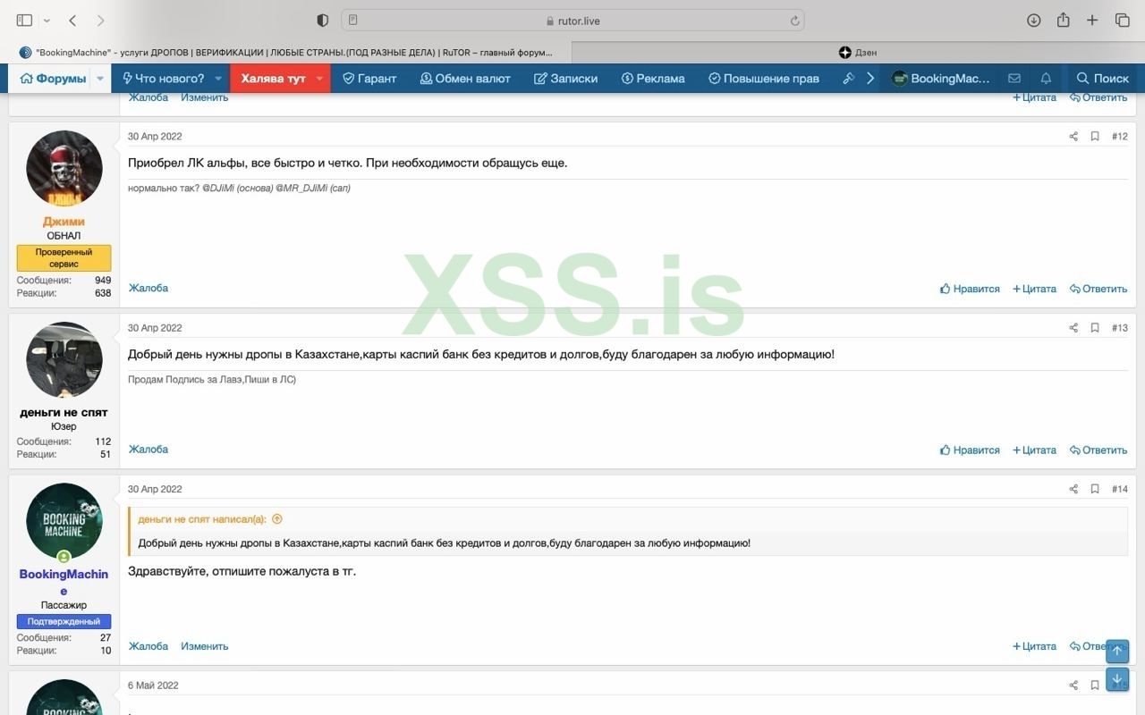
Task: Report post #12 with Жалоба
Action: pyautogui.click(x=148, y=288)
